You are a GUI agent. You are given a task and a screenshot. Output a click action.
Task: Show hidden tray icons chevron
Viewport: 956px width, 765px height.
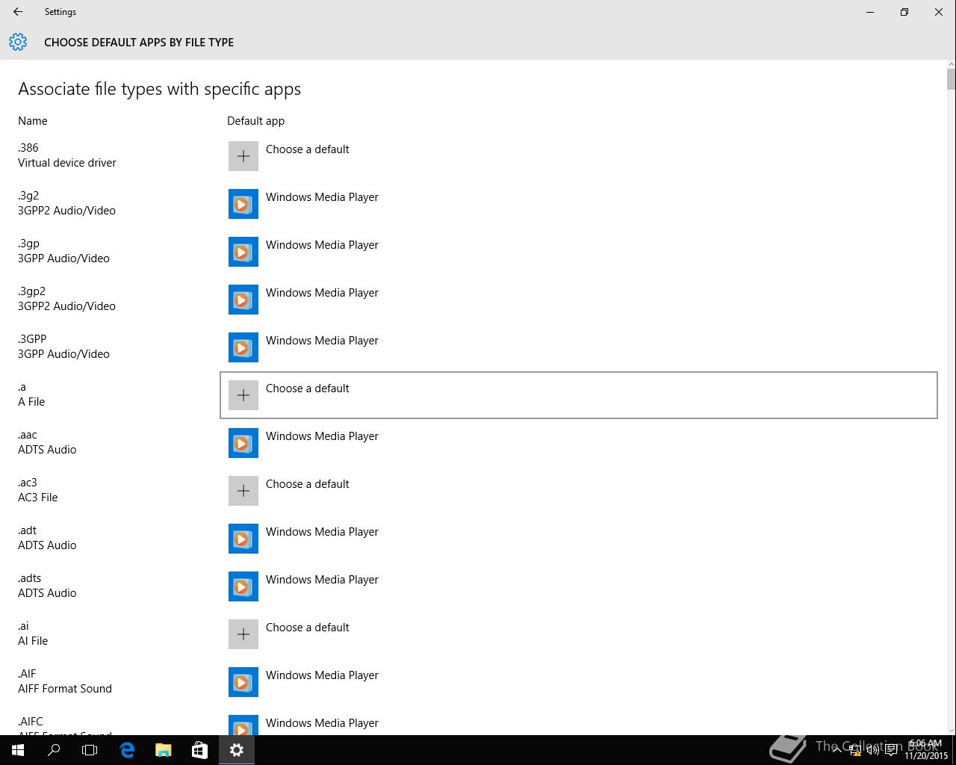coord(837,751)
